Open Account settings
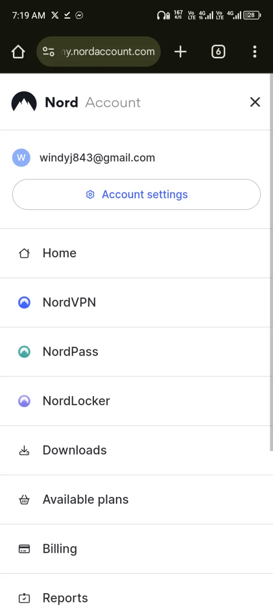The width and height of the screenshot is (273, 611). point(136,194)
